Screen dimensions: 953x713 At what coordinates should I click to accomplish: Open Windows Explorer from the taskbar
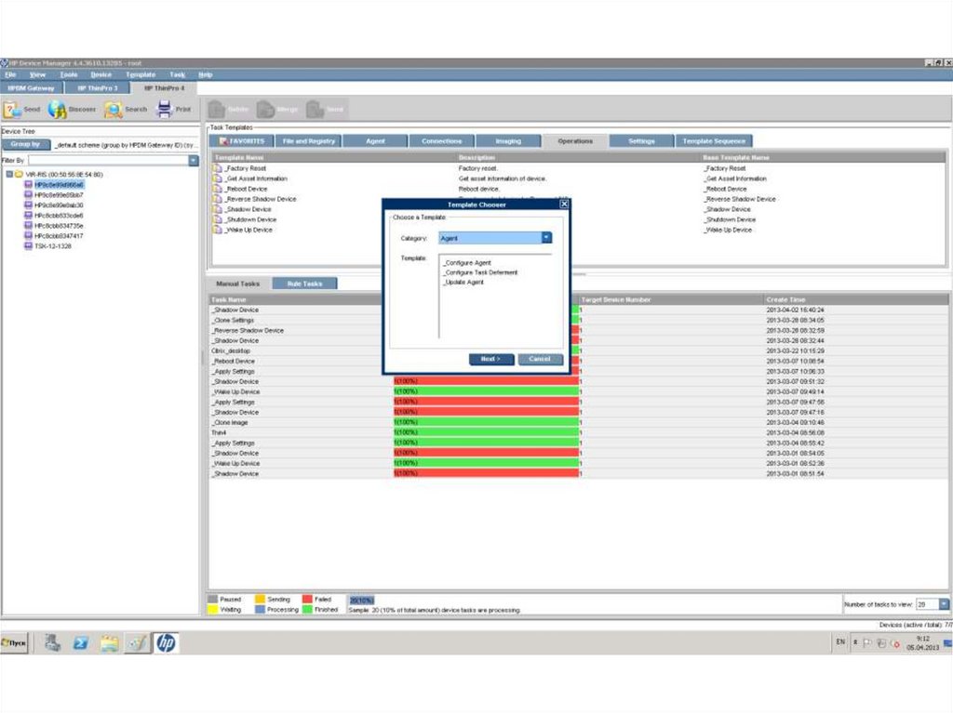109,642
